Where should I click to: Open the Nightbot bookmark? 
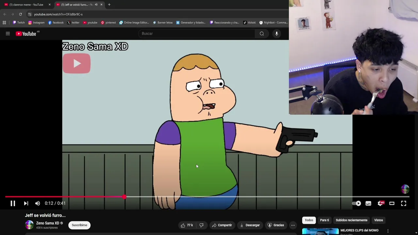(273, 23)
